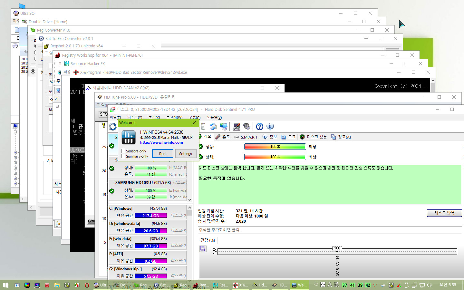The height and width of the screenshot is (290, 464).
Task: Switch to the 경고(A) alerts tab
Action: (341, 137)
